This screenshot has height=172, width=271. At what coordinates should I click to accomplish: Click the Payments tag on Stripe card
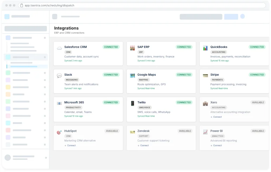[217, 80]
